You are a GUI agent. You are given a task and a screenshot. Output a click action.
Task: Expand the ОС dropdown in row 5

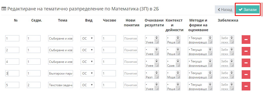[87, 85]
